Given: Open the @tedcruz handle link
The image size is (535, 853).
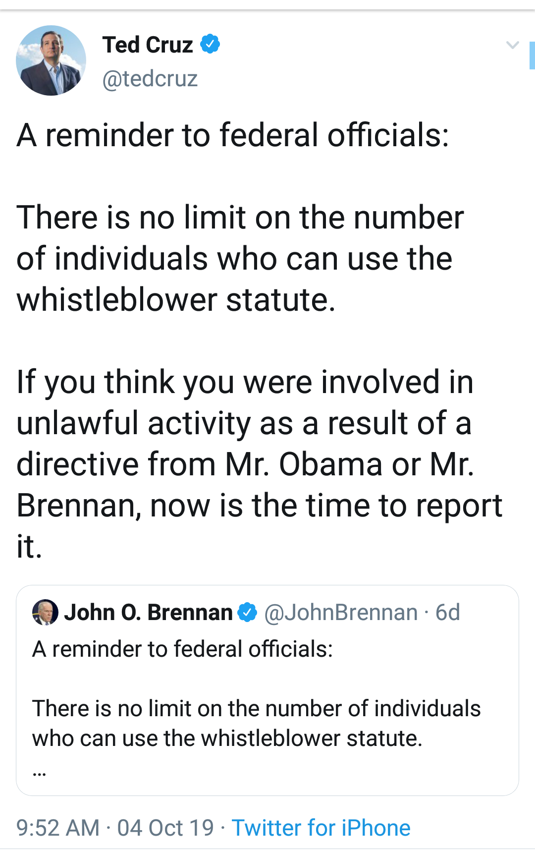Looking at the screenshot, I should tap(150, 79).
